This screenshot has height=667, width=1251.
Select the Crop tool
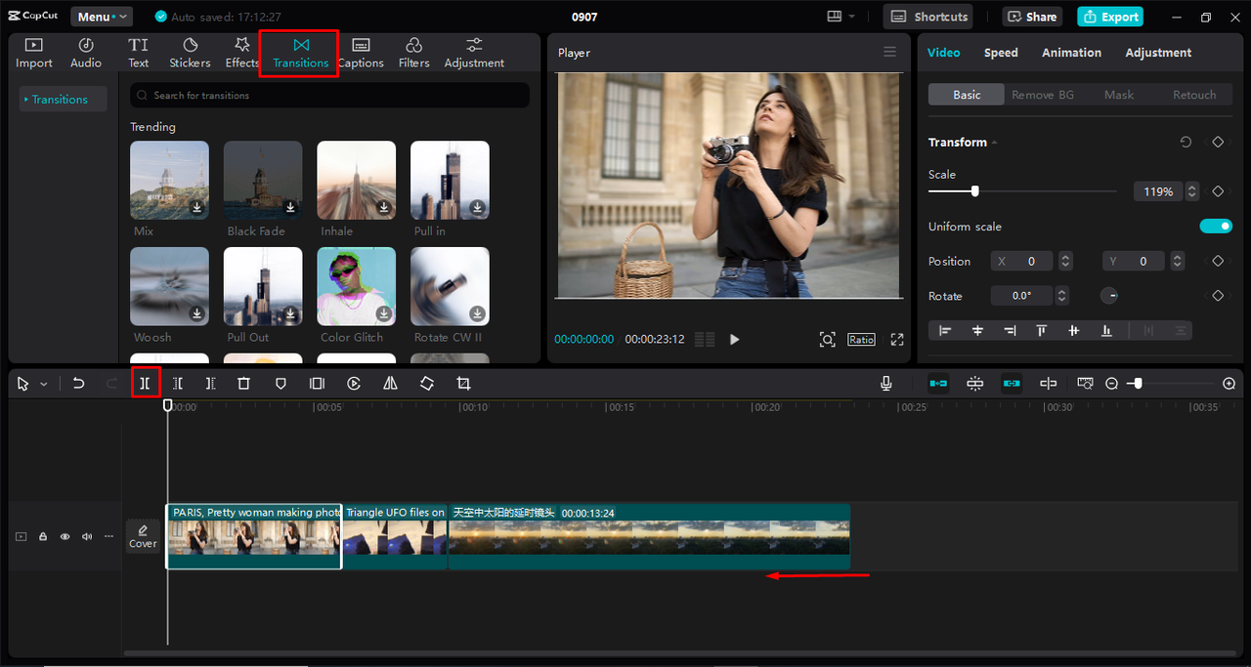point(463,384)
